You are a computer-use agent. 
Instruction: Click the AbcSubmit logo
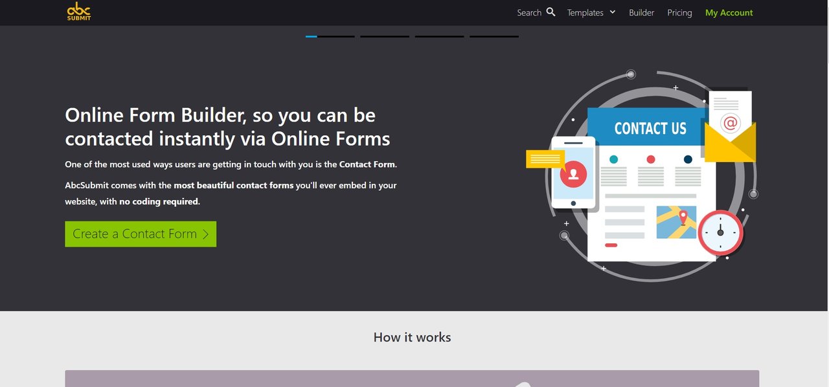tap(79, 12)
